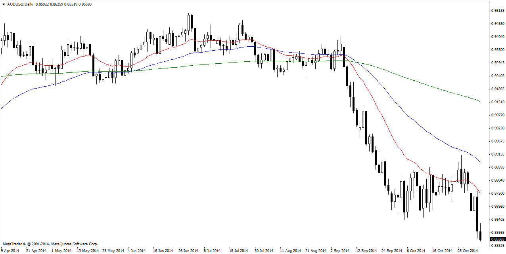
Task: Click the 13 May 2014 date label
Action: [88, 251]
